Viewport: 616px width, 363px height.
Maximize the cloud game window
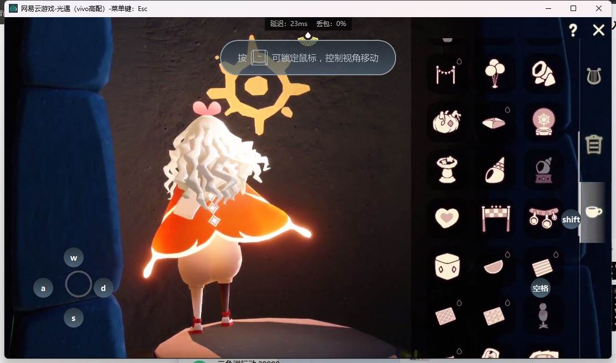(x=573, y=8)
